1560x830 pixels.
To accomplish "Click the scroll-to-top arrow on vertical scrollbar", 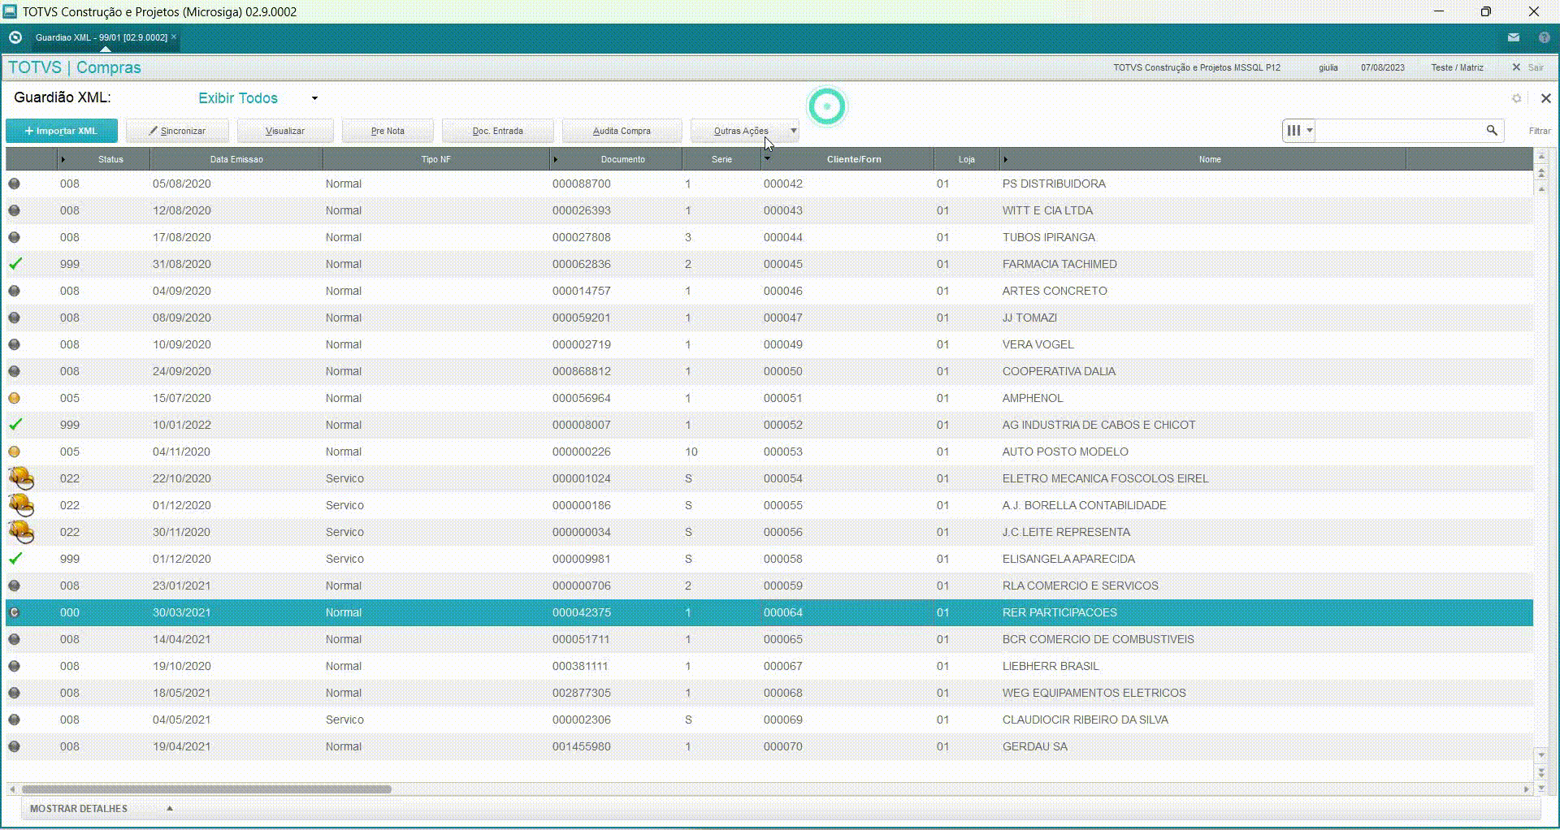I will (x=1541, y=156).
